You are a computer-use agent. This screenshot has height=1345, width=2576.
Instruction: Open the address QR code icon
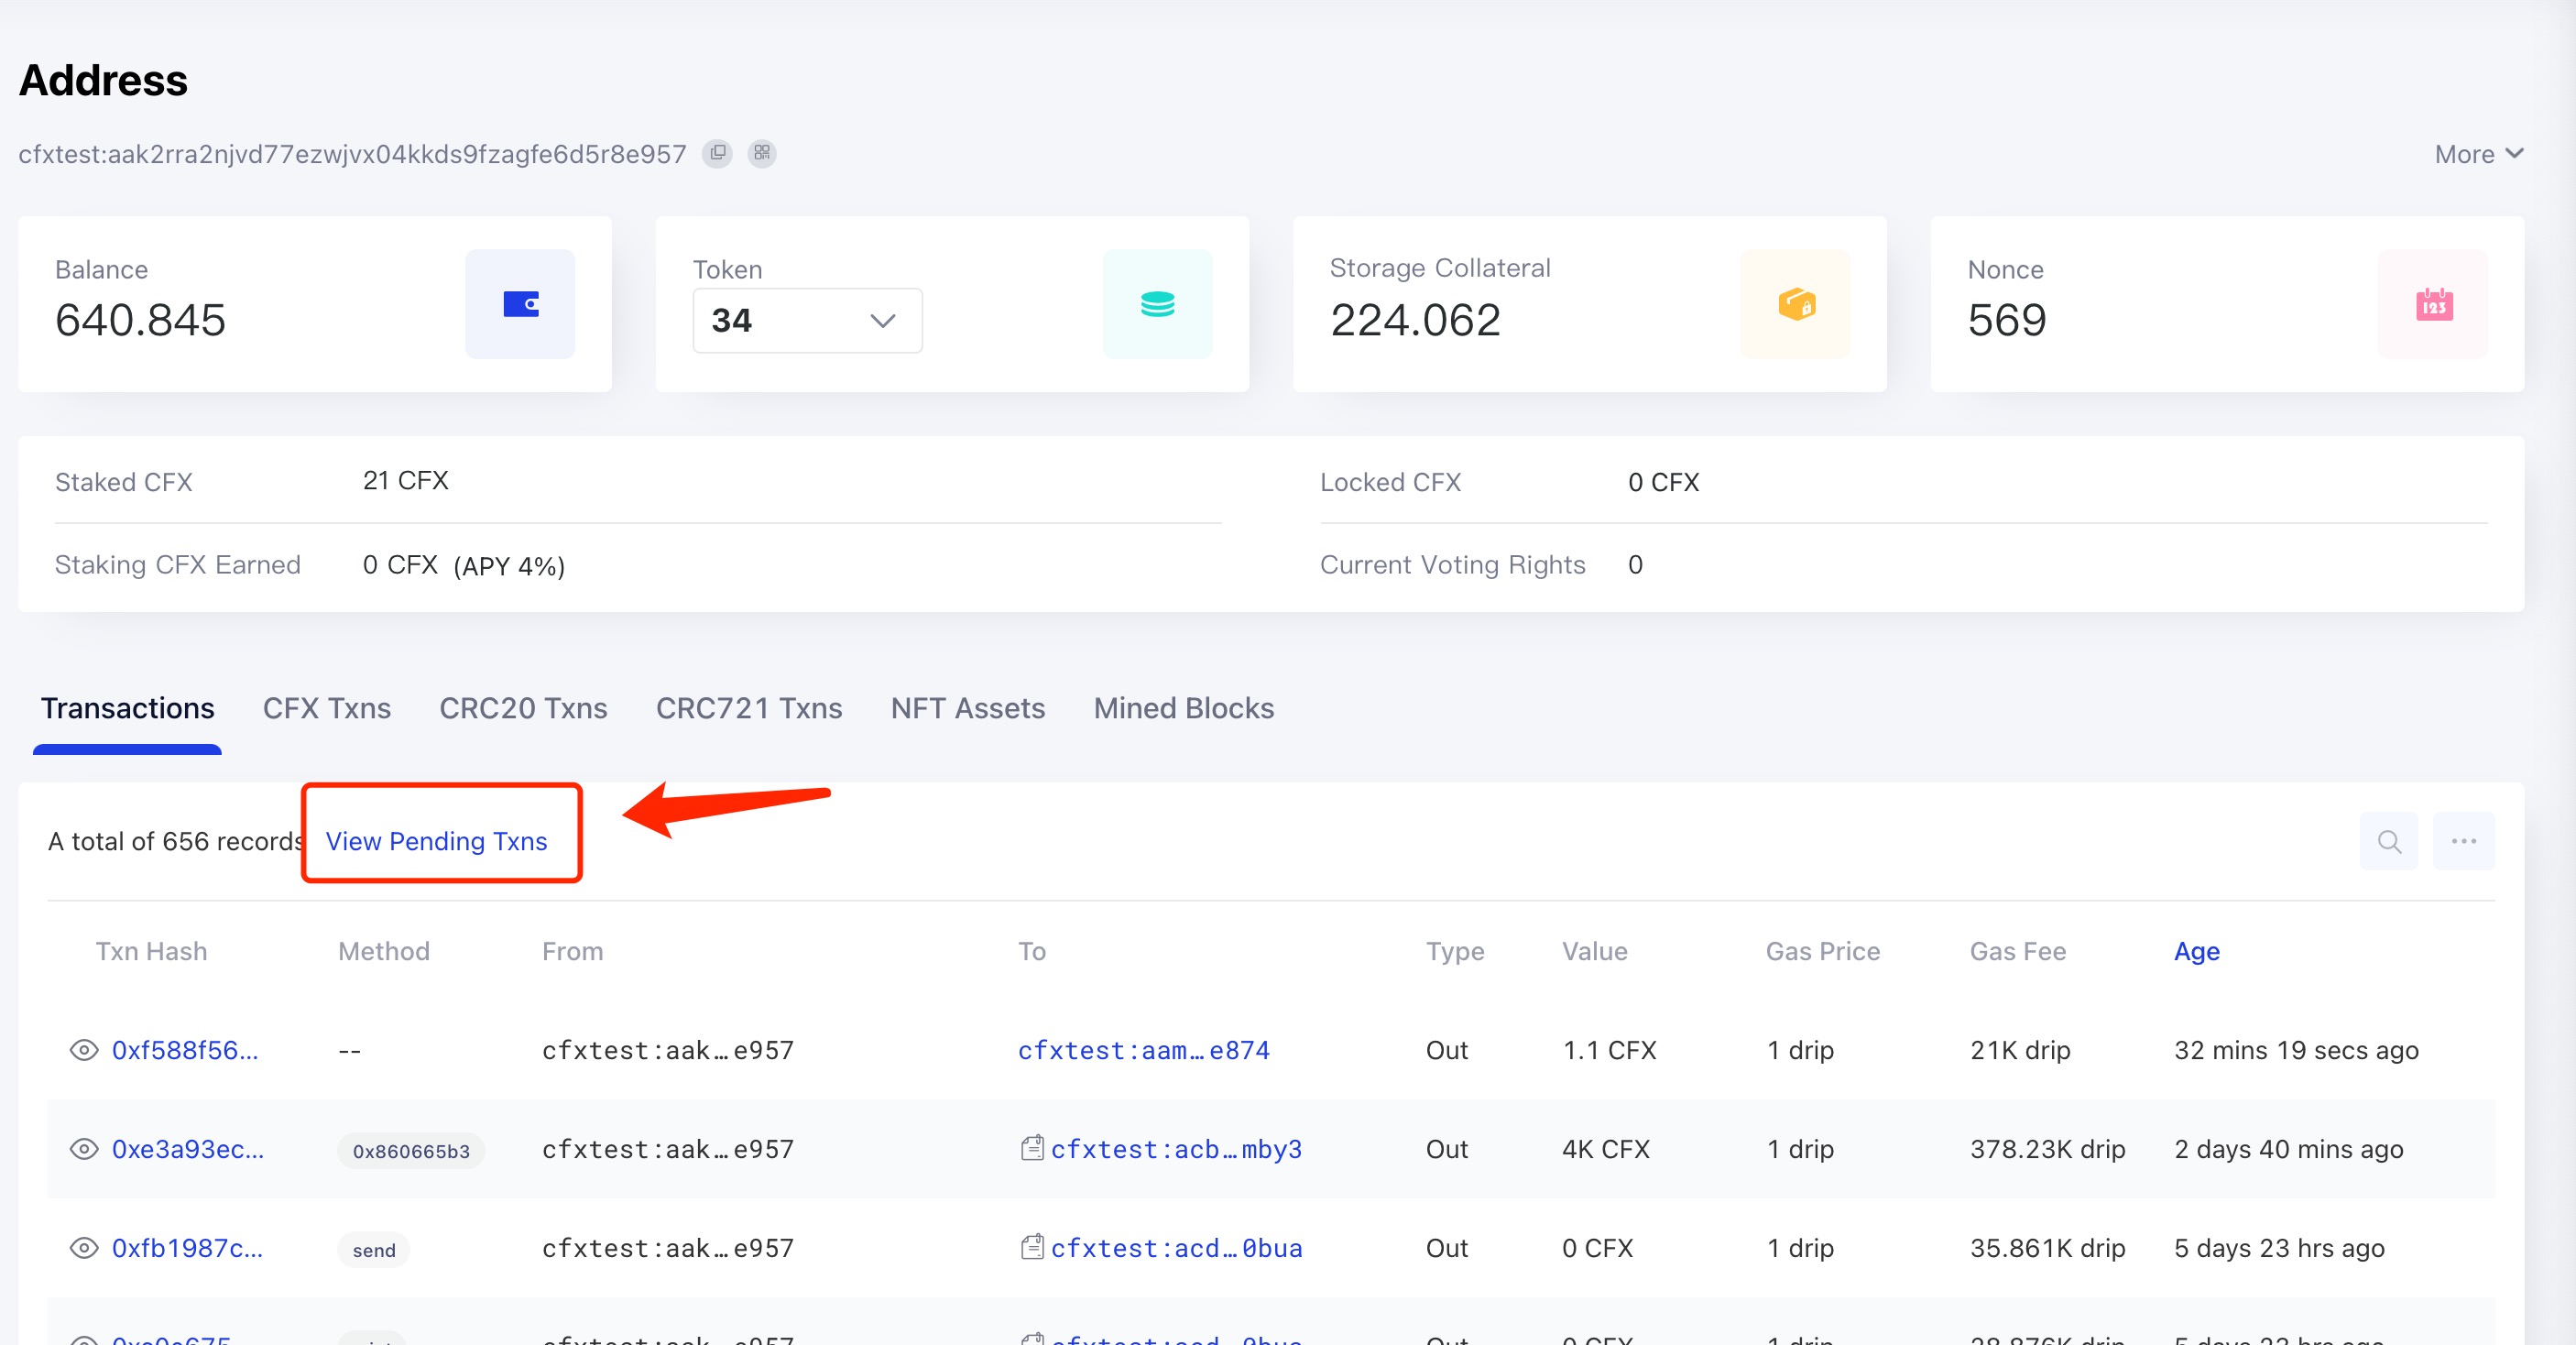click(x=762, y=153)
